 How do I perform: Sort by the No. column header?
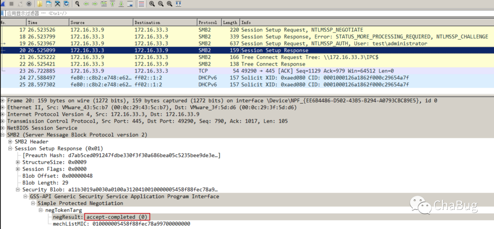coord(13,23)
